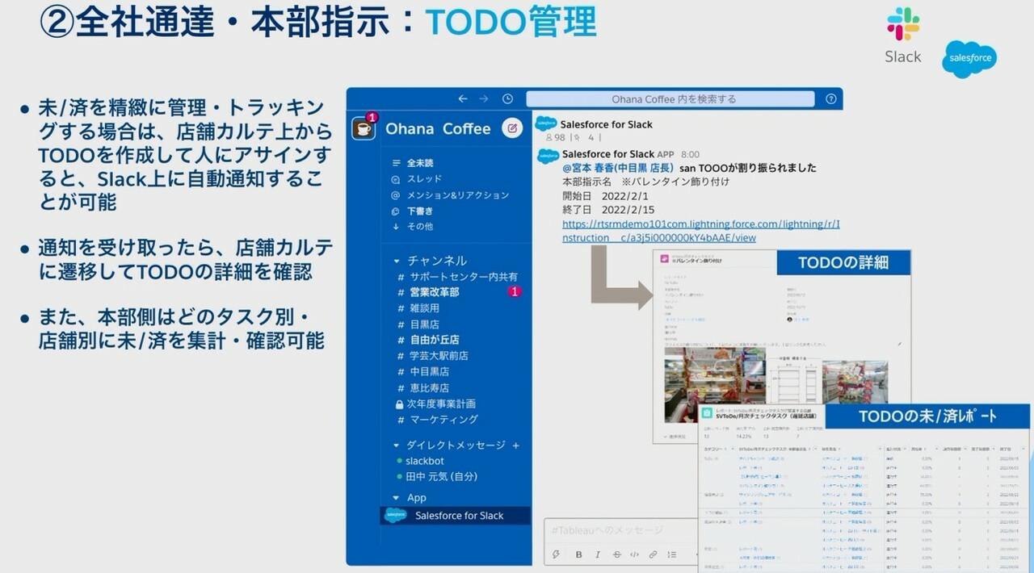Image resolution: width=1034 pixels, height=573 pixels.
Task: Open the help question mark icon
Action: coord(831,99)
